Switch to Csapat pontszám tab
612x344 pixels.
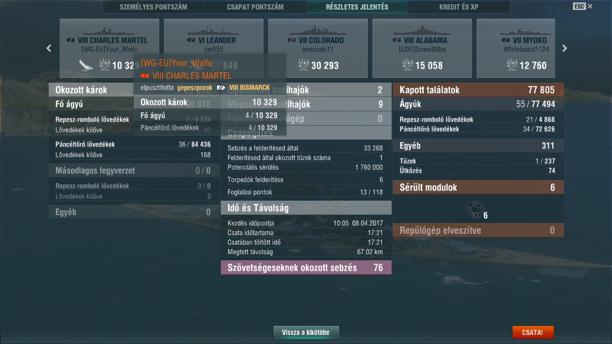tap(255, 7)
